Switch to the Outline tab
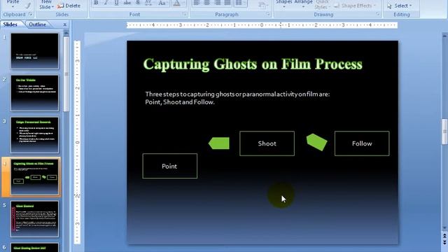This screenshot has width=448, height=252. point(37,24)
